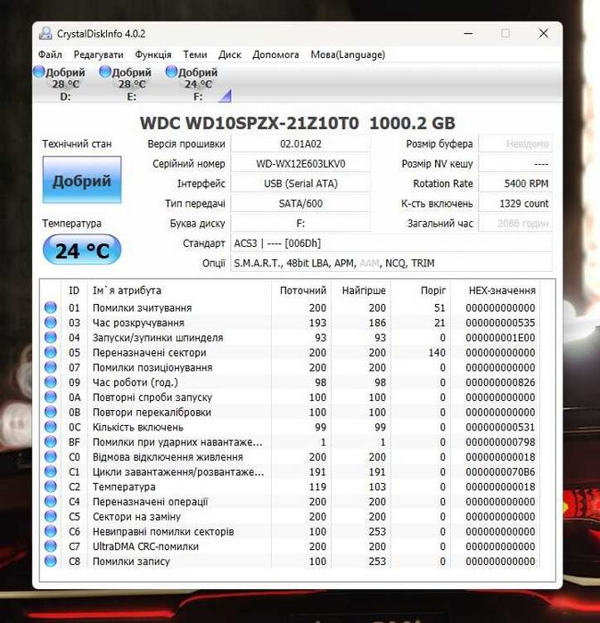The image size is (600, 623).
Task: Open the Диск menu
Action: coord(230,54)
